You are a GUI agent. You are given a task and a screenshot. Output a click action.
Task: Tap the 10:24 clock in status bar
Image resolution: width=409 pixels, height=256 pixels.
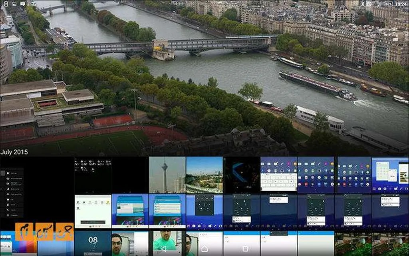401,4
